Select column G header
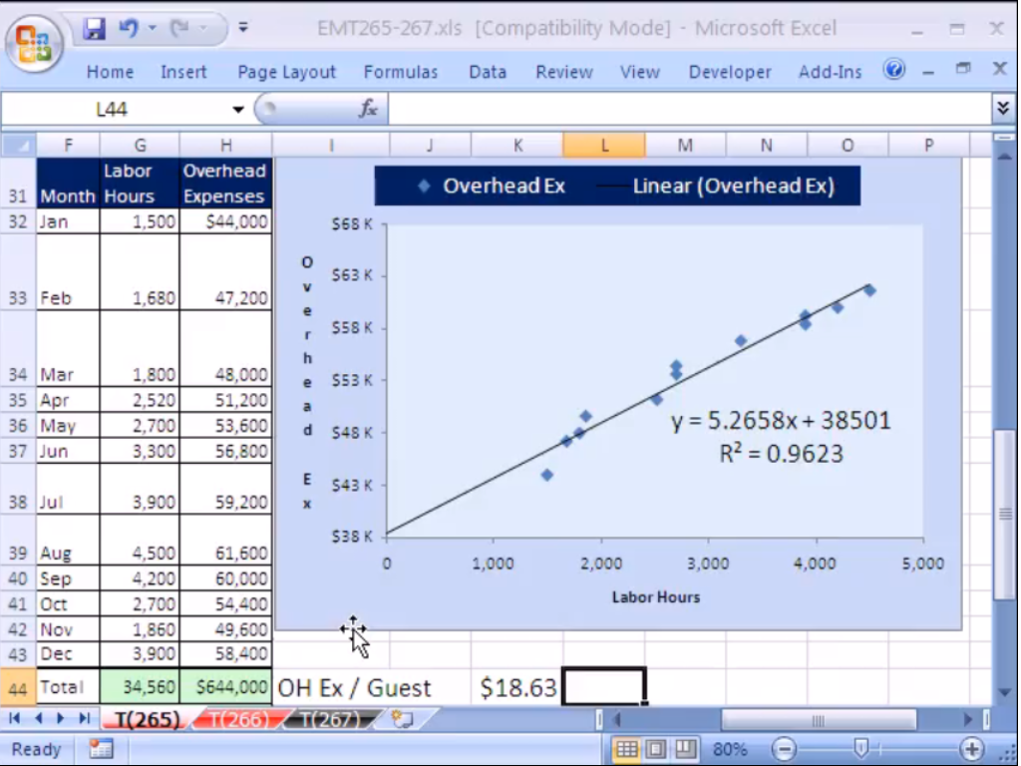This screenshot has width=1021, height=766. pos(140,146)
